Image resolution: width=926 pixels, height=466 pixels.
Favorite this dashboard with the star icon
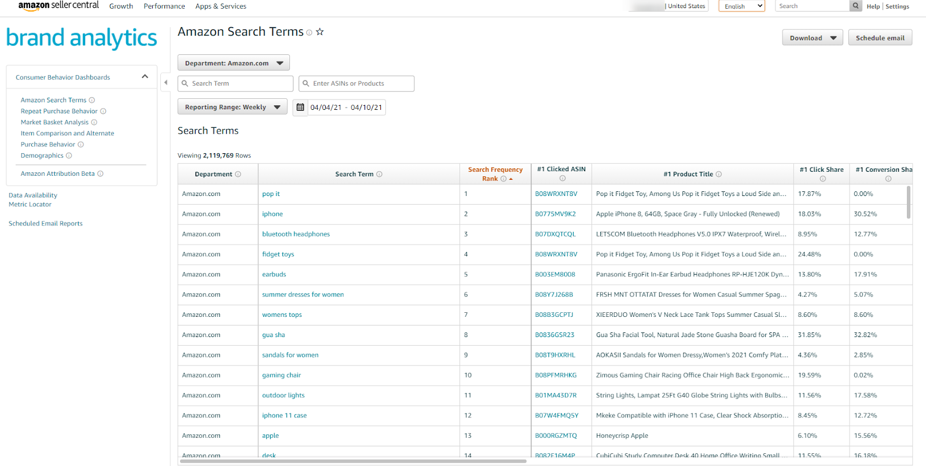[x=319, y=32]
